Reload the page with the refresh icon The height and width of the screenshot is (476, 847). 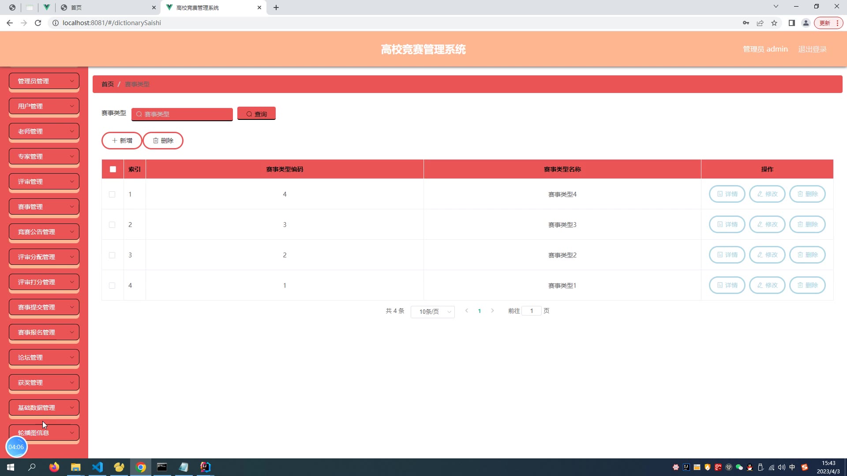[x=38, y=23]
